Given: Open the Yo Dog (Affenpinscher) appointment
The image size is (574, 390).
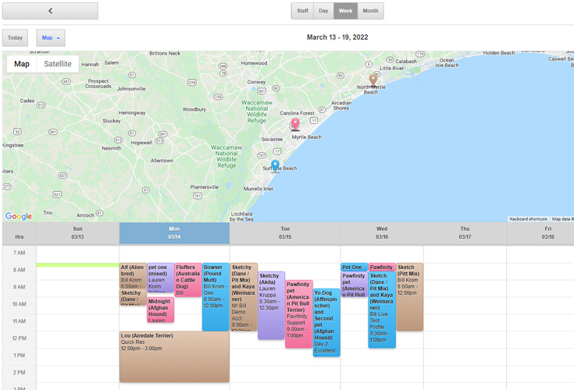Looking at the screenshot, I should coord(326,321).
